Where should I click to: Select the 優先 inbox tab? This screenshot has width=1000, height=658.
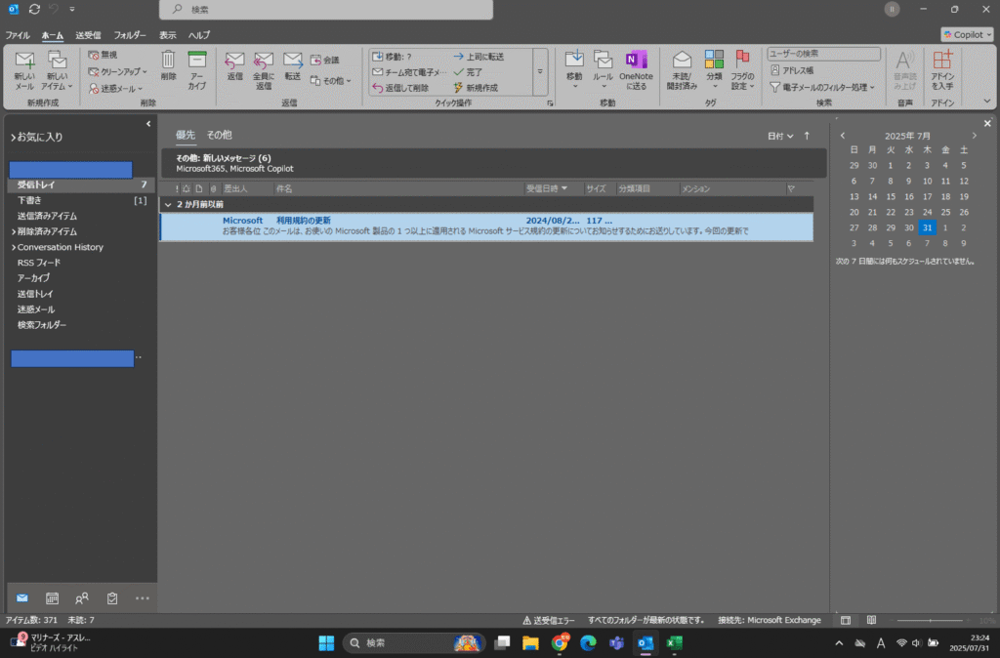(x=185, y=135)
